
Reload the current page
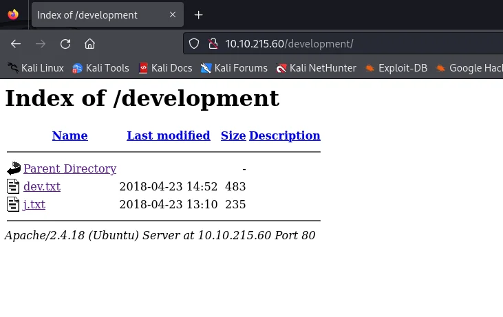[x=65, y=44]
